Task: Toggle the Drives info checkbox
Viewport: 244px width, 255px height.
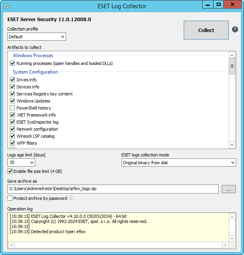Action: pos(13,80)
